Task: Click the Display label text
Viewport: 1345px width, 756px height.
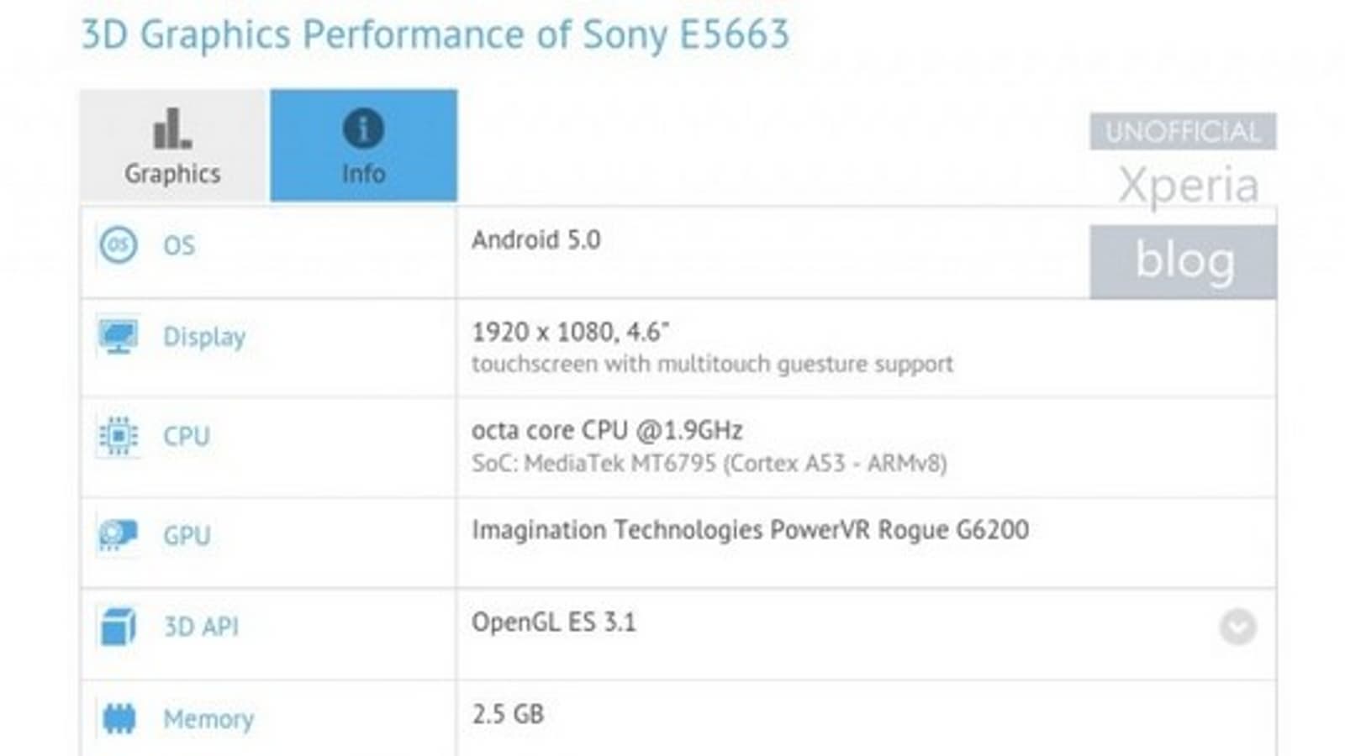Action: click(x=204, y=337)
